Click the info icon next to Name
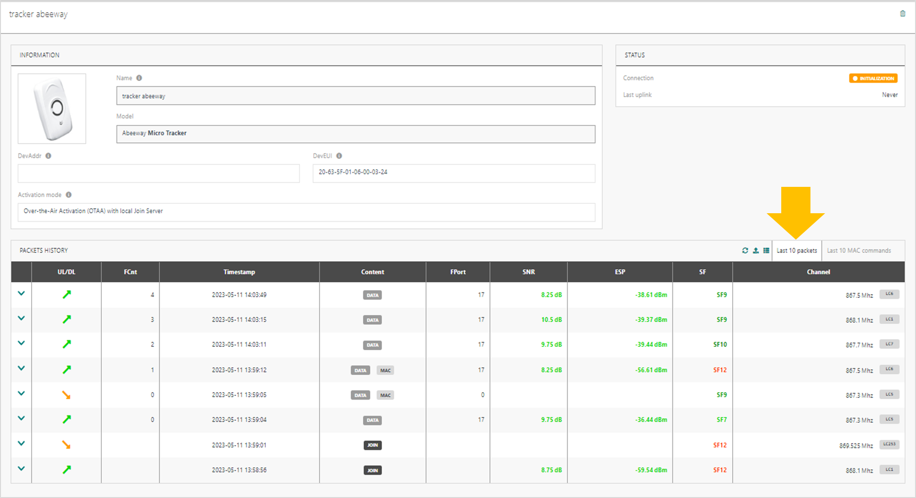The height and width of the screenshot is (498, 916). [x=139, y=78]
